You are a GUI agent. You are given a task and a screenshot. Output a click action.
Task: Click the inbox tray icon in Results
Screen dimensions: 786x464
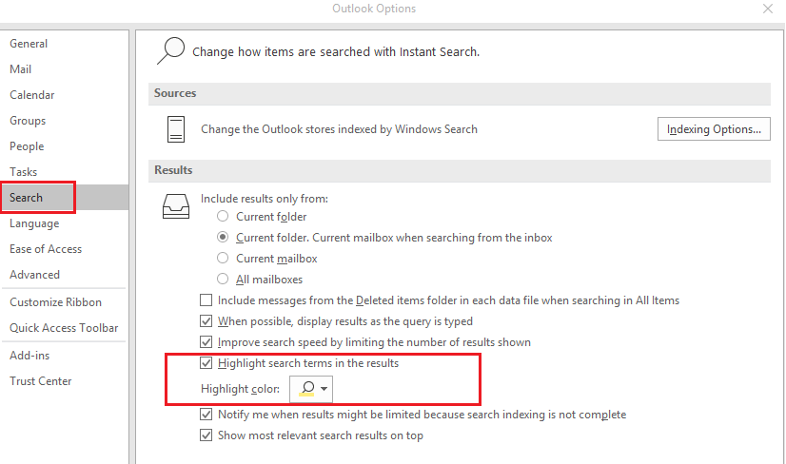click(x=176, y=206)
